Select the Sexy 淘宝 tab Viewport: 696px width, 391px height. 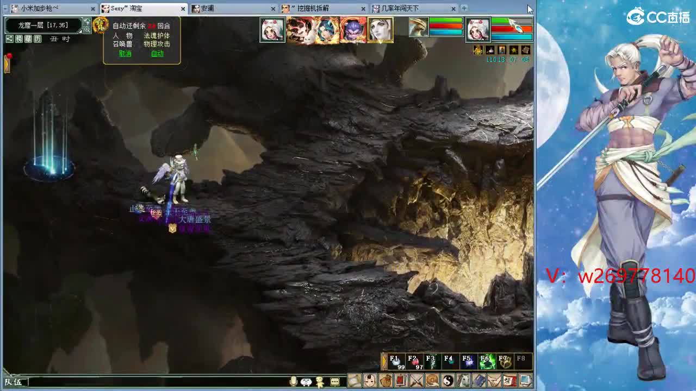(144, 8)
